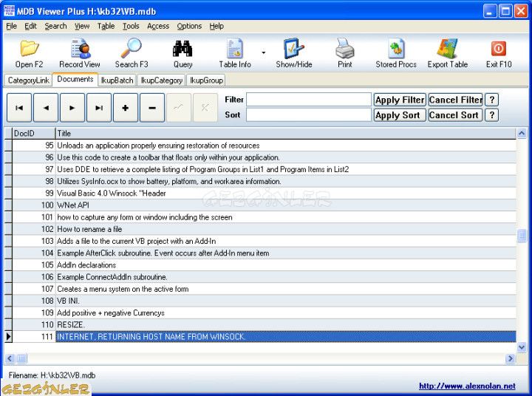The image size is (532, 396).
Task: Switch to the lkupBatch tab
Action: tap(117, 81)
